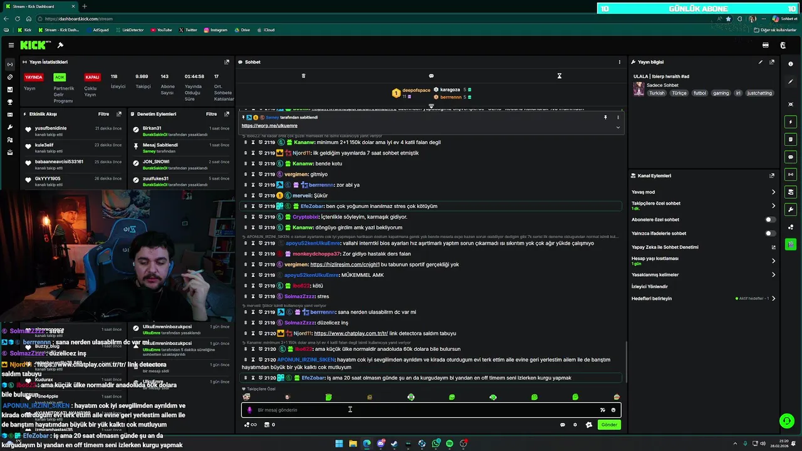Open the Stream page from the left sidebar
Viewport: 802px width, 451px height.
click(x=9, y=65)
